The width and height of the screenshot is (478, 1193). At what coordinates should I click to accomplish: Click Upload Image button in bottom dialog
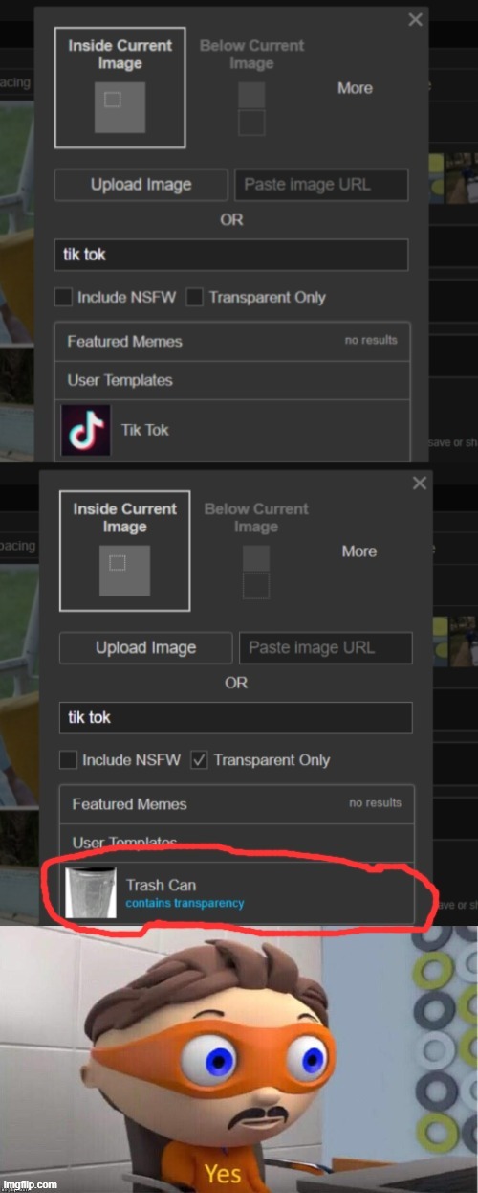click(x=146, y=648)
